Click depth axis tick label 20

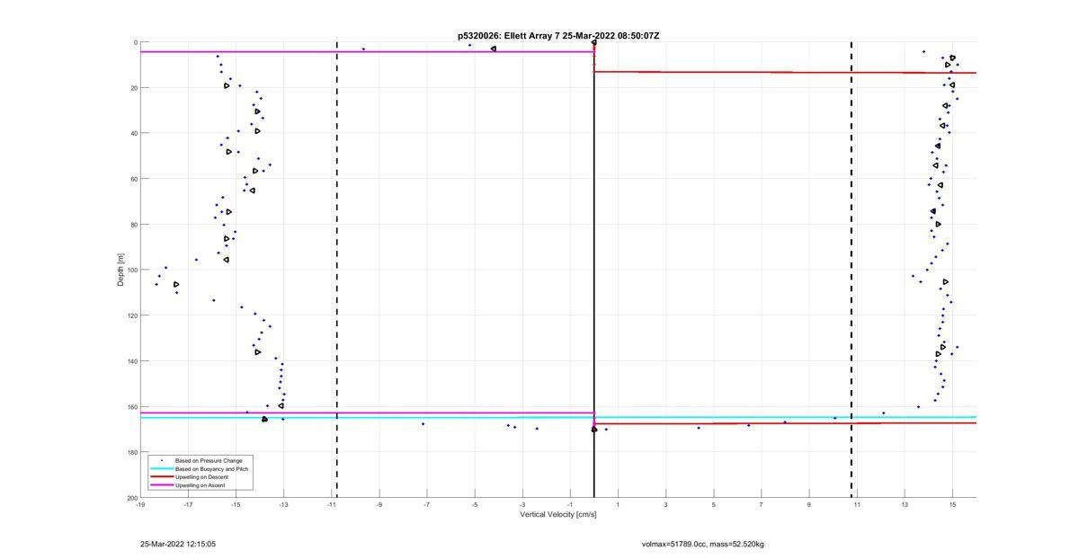(133, 88)
